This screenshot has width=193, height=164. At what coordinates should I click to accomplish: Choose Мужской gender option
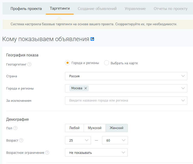click(x=95, y=128)
